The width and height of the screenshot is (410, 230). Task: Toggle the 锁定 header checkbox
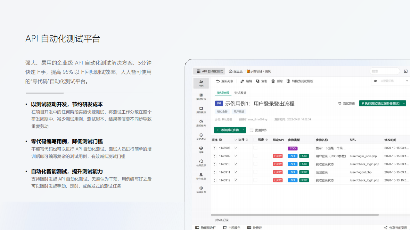[x=255, y=140]
